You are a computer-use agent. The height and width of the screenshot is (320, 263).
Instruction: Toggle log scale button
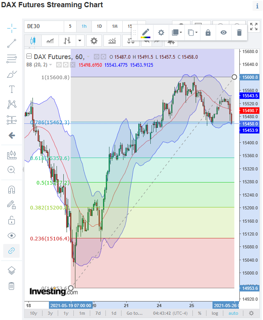215,313
